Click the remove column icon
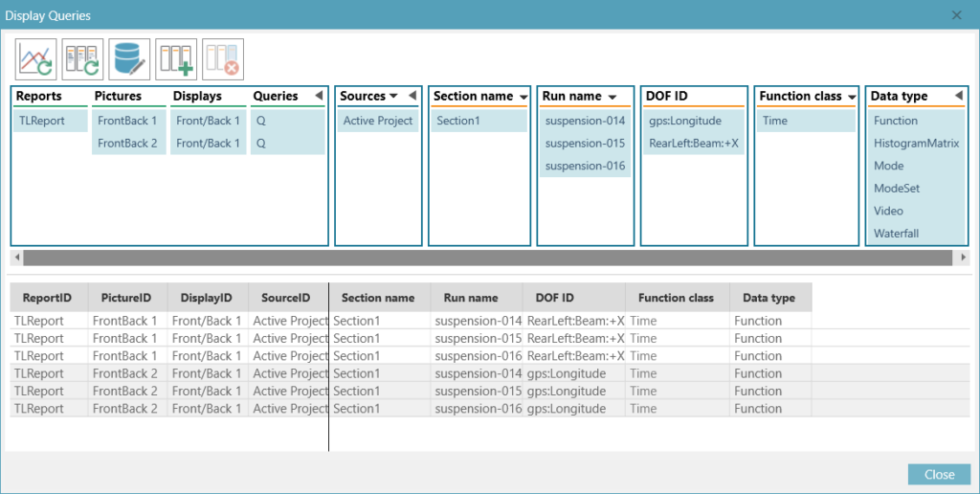Viewport: 980px width, 494px height. [x=223, y=59]
